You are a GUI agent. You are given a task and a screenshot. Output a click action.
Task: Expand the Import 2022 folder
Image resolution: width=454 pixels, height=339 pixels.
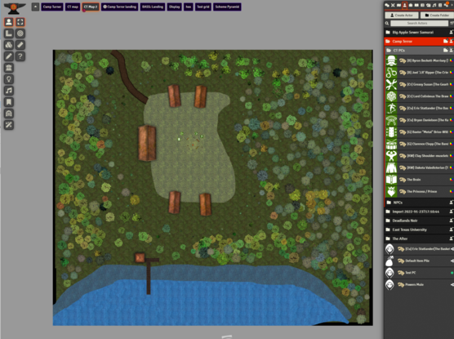click(419, 212)
